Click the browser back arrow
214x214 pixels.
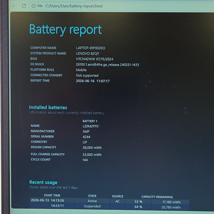pyautogui.click(x=14, y=6)
